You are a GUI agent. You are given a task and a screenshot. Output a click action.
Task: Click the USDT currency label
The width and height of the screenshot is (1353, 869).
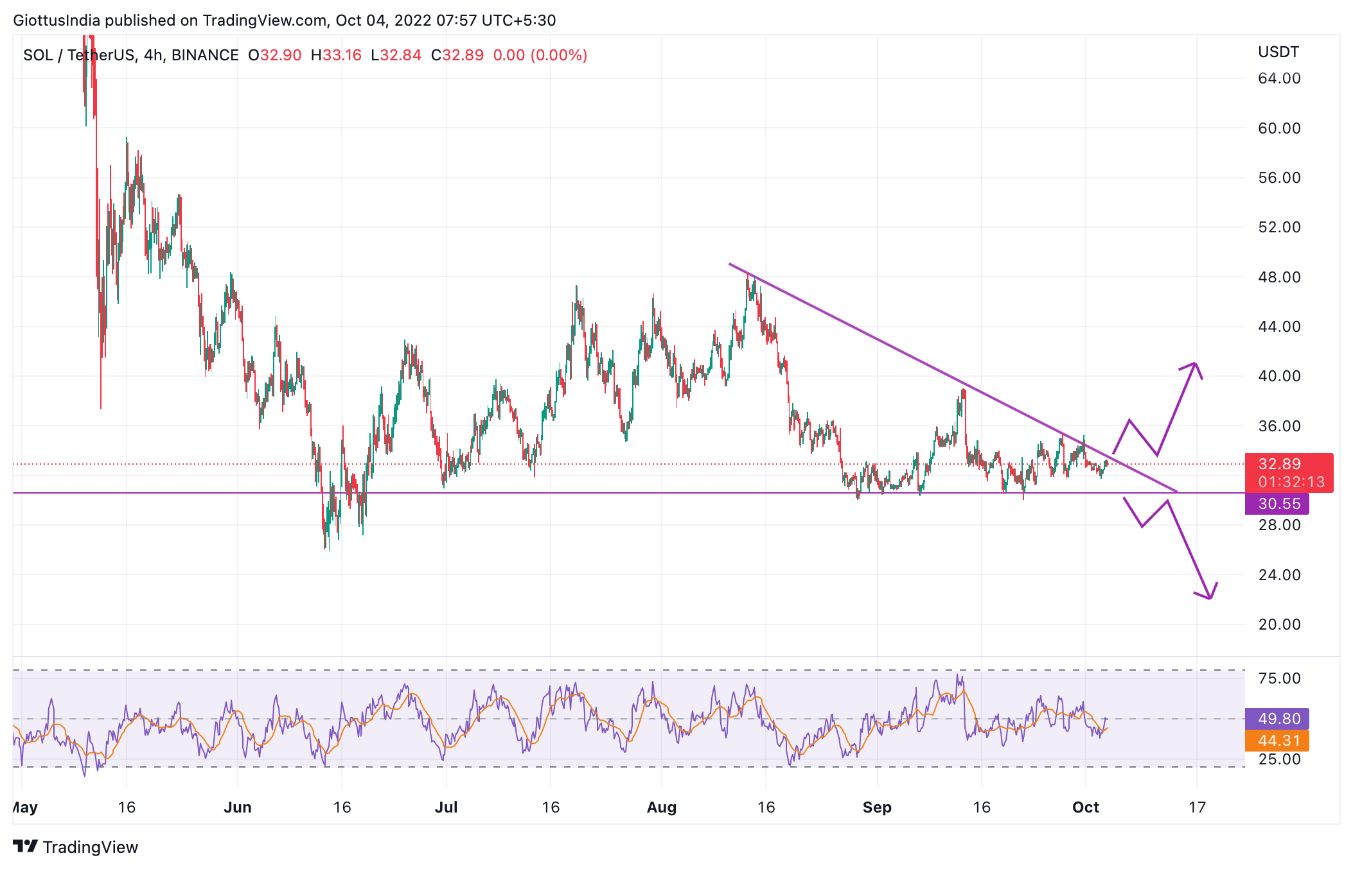tap(1278, 52)
